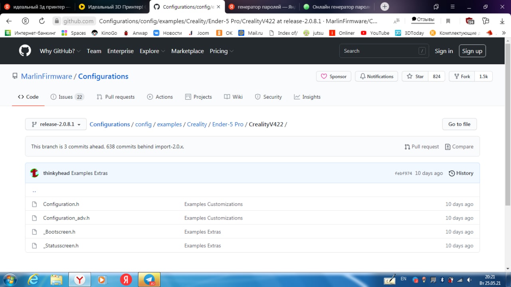This screenshot has height=287, width=511.
Task: Open _Statusscreen.h file
Action: pos(61,245)
